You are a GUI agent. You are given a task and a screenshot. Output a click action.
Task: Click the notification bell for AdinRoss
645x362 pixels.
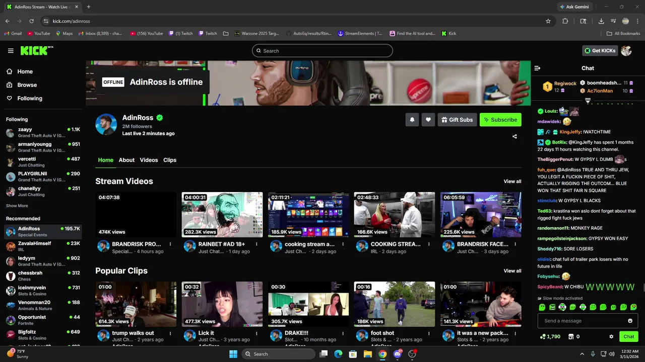coord(412,120)
